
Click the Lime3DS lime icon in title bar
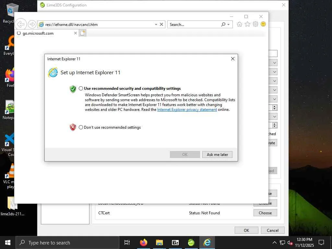pyautogui.click(x=42, y=5)
